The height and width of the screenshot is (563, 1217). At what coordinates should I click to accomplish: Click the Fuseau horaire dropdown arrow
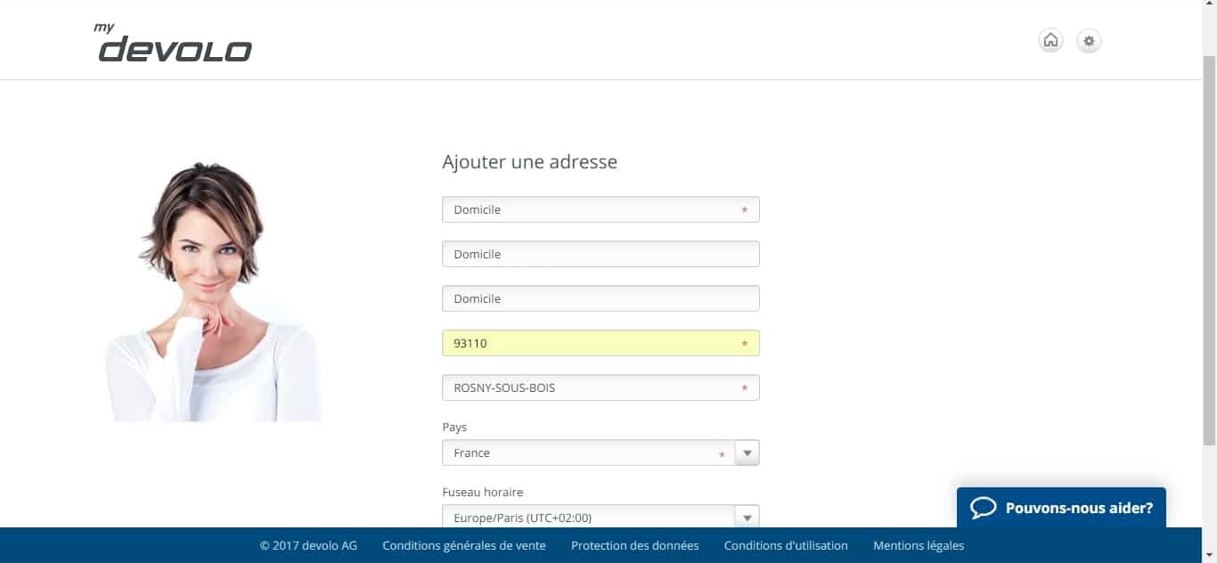tap(747, 517)
